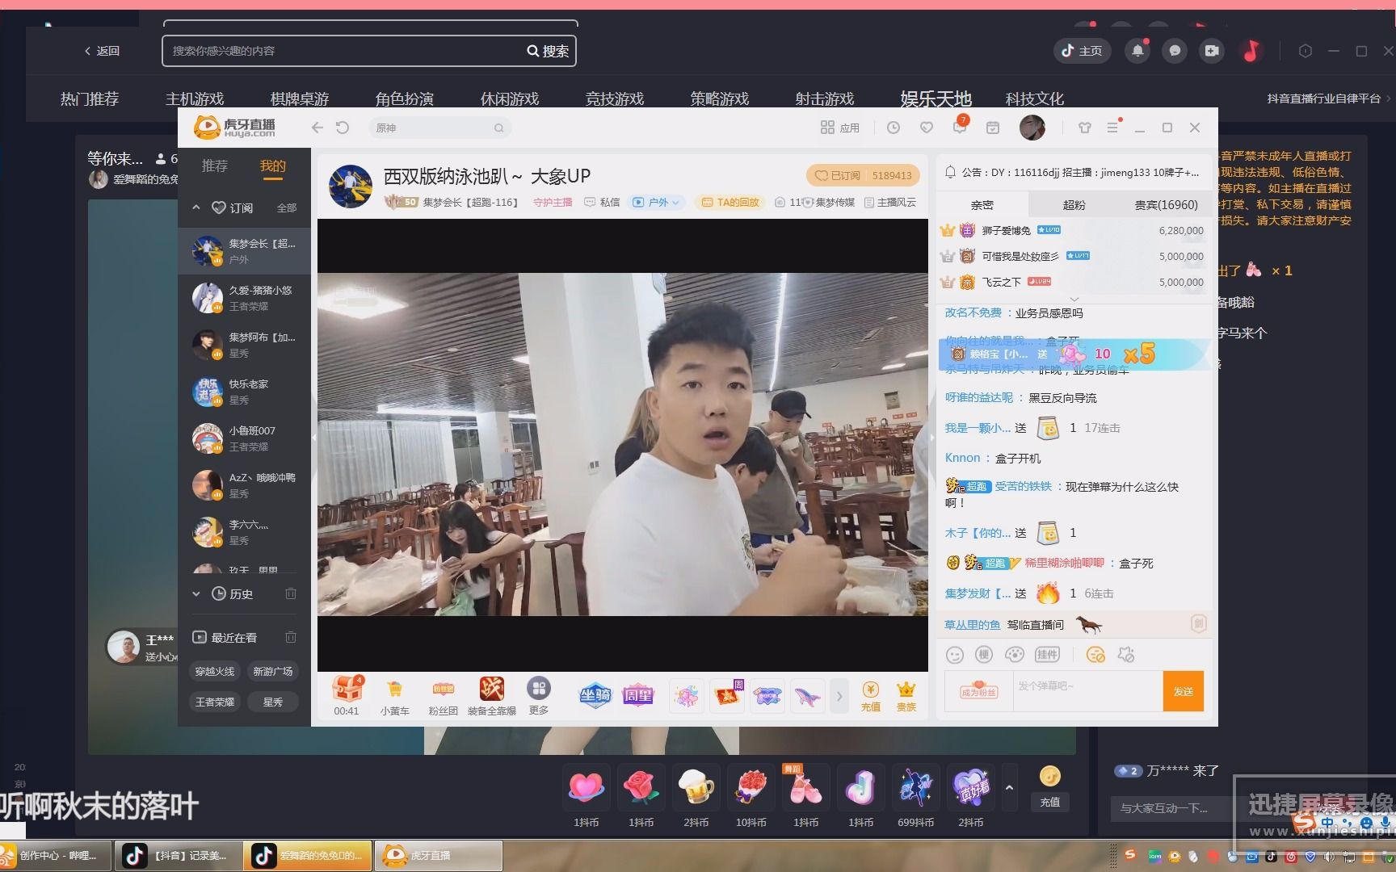Open the Huya main menu icon
The image size is (1396, 872).
point(1112,128)
